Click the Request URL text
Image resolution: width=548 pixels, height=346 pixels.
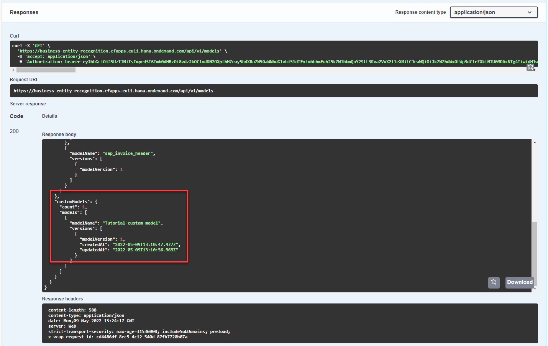coord(113,91)
